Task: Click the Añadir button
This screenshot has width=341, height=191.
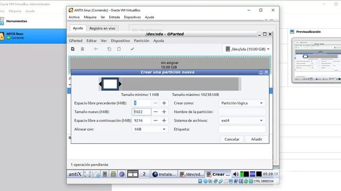Action: (257, 139)
